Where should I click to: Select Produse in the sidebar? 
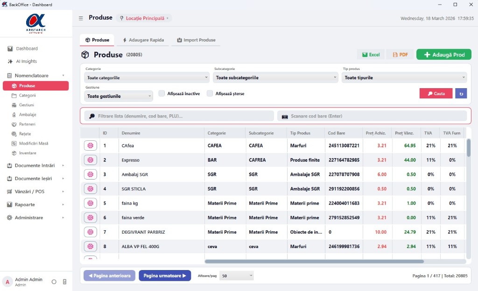[35, 86]
